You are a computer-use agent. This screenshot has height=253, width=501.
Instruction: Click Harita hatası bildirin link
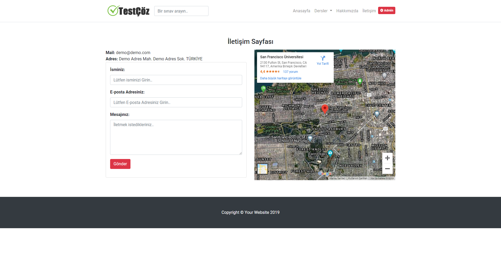click(x=382, y=178)
